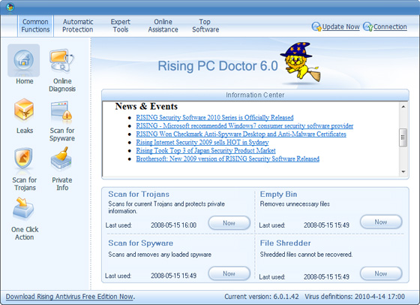
Task: Switch to Online Assistance tab
Action: coord(163,26)
